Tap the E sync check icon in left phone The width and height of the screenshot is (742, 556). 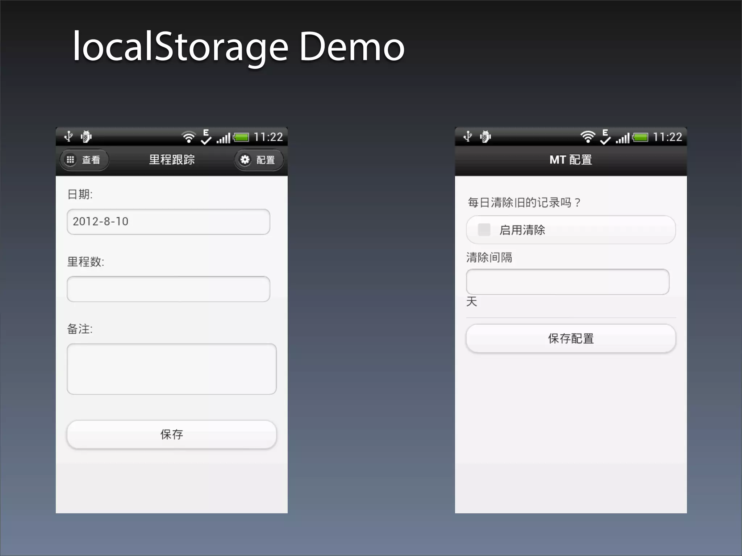[206, 137]
